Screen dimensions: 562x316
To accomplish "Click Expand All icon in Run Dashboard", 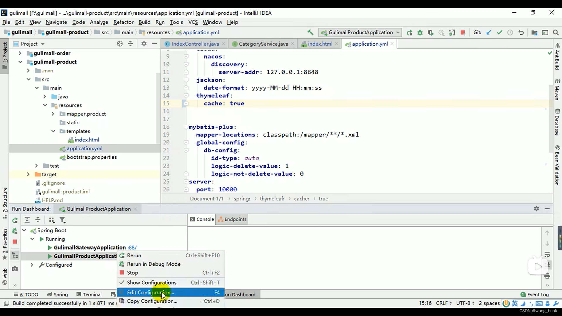I will [27, 220].
